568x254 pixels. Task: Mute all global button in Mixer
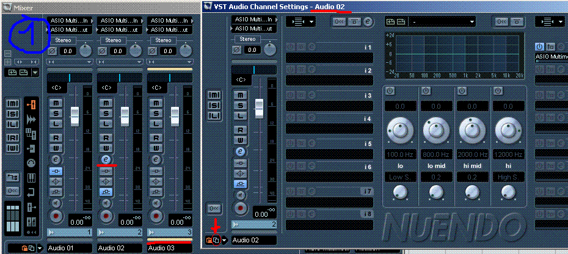(x=13, y=104)
